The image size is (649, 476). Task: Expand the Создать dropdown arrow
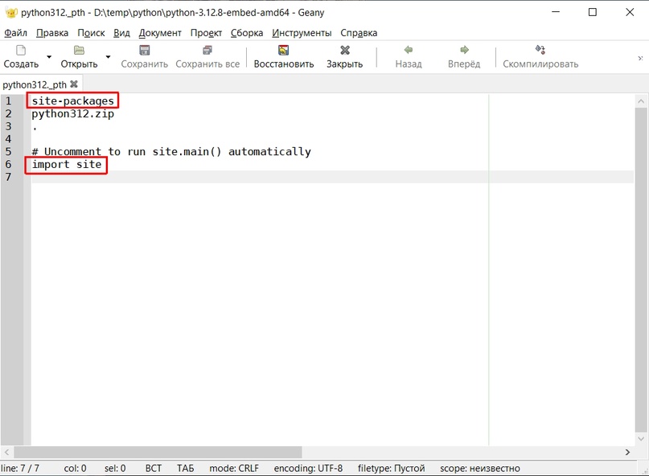coord(49,57)
